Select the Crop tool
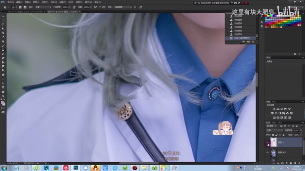 coord(3,33)
